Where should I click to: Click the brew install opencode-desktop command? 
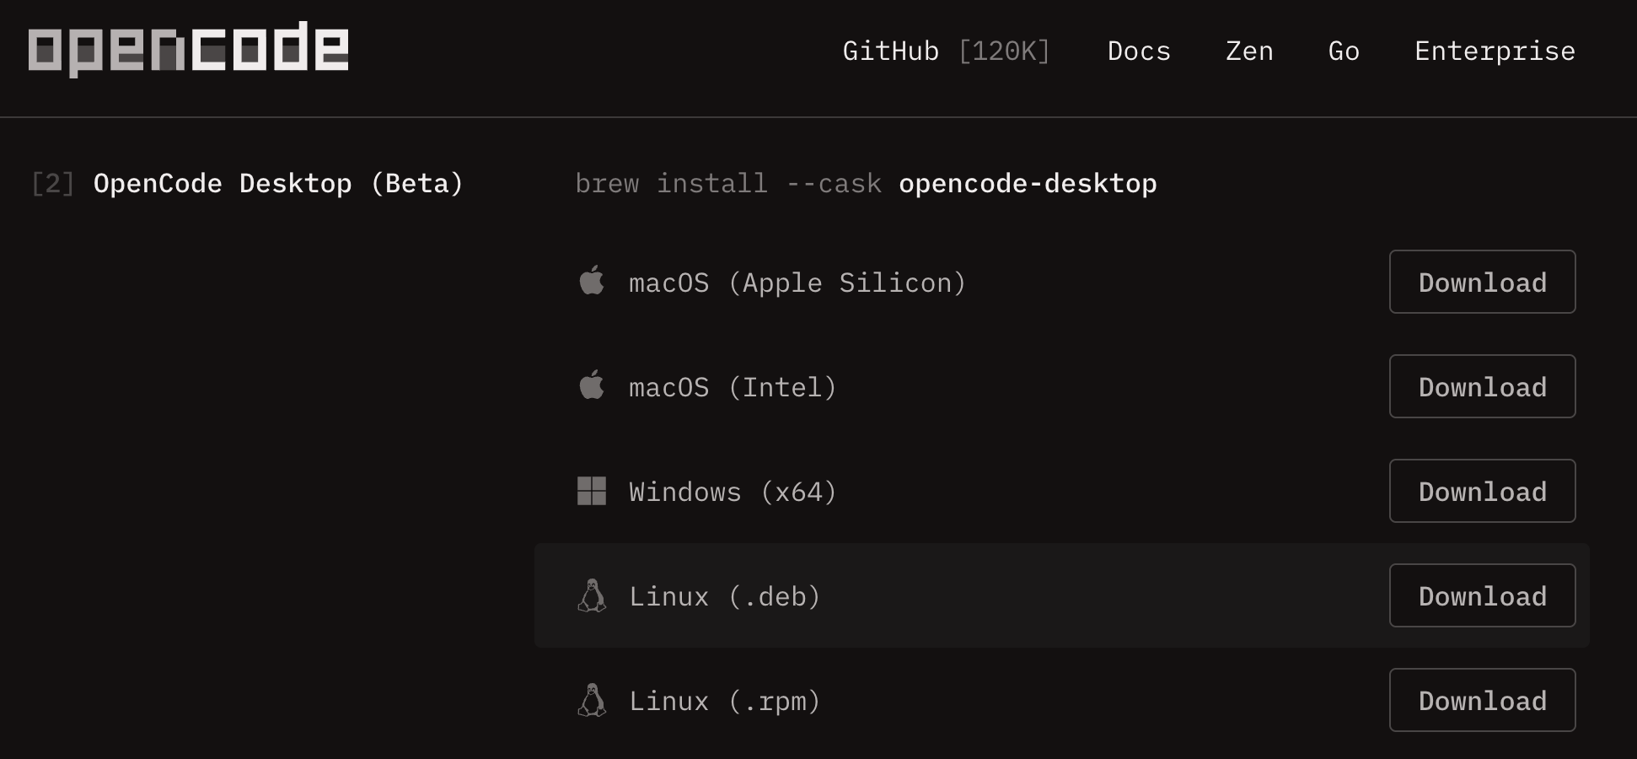click(x=866, y=184)
